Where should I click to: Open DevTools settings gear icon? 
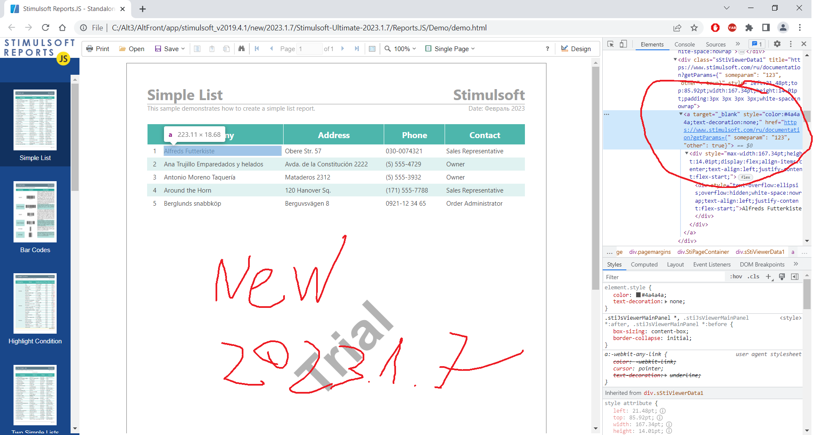777,44
